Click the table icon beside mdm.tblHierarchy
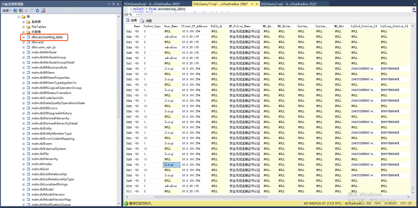 point(28,159)
